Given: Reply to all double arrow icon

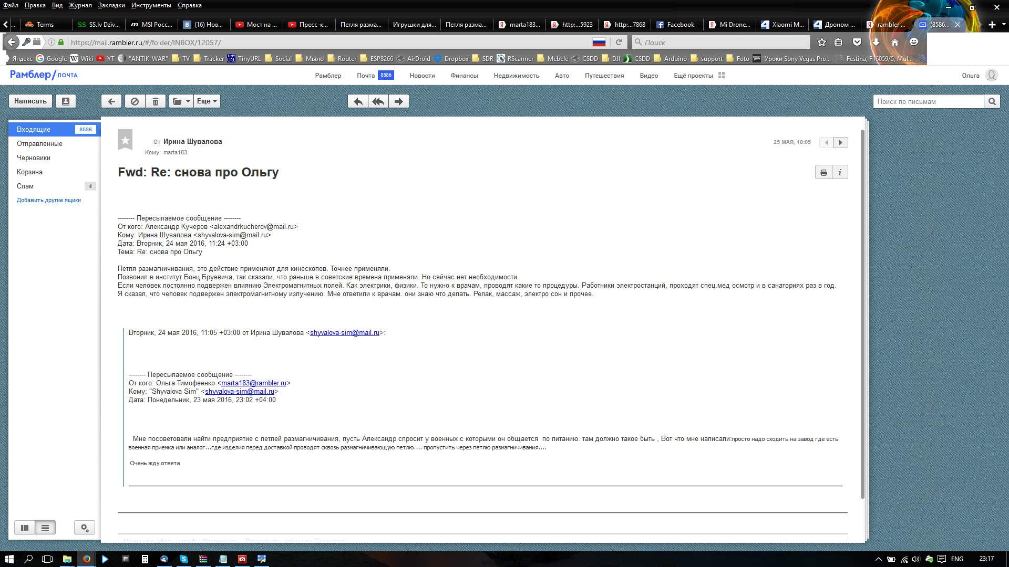Looking at the screenshot, I should [378, 101].
